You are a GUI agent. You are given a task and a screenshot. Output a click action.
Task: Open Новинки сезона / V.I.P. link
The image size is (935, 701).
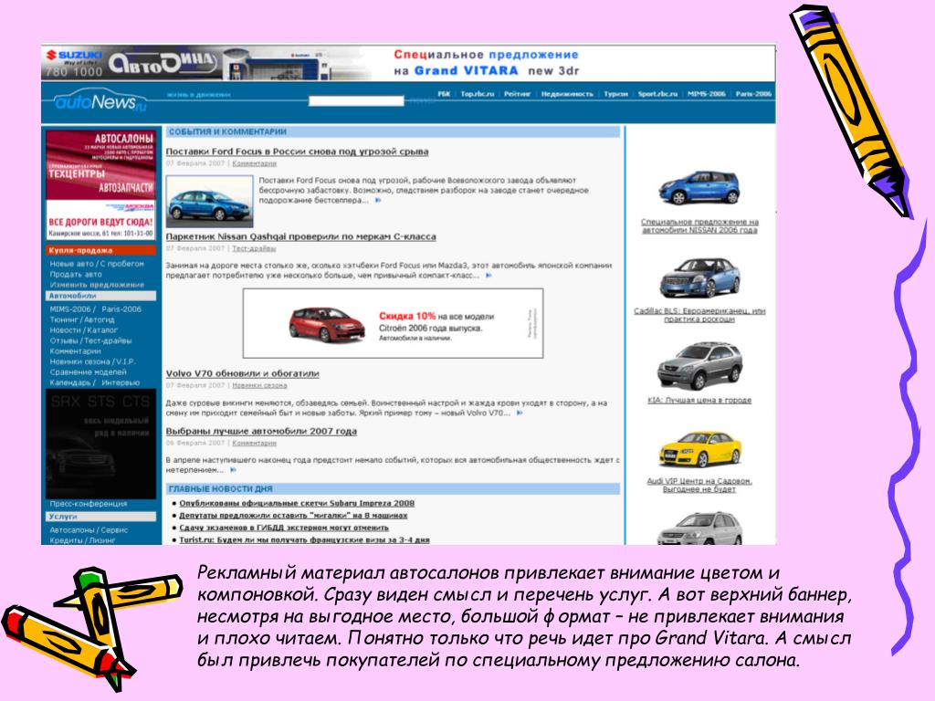point(92,361)
